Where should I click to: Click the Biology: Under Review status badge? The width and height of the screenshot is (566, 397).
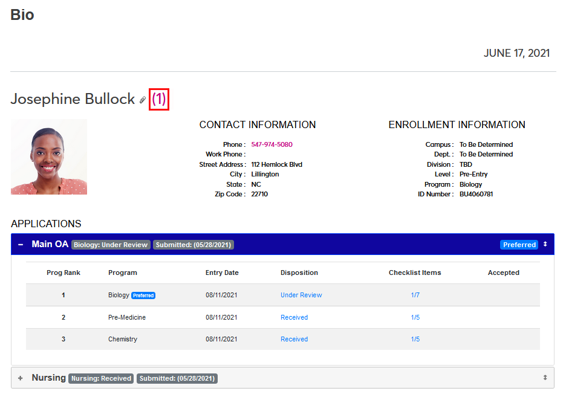click(x=111, y=245)
